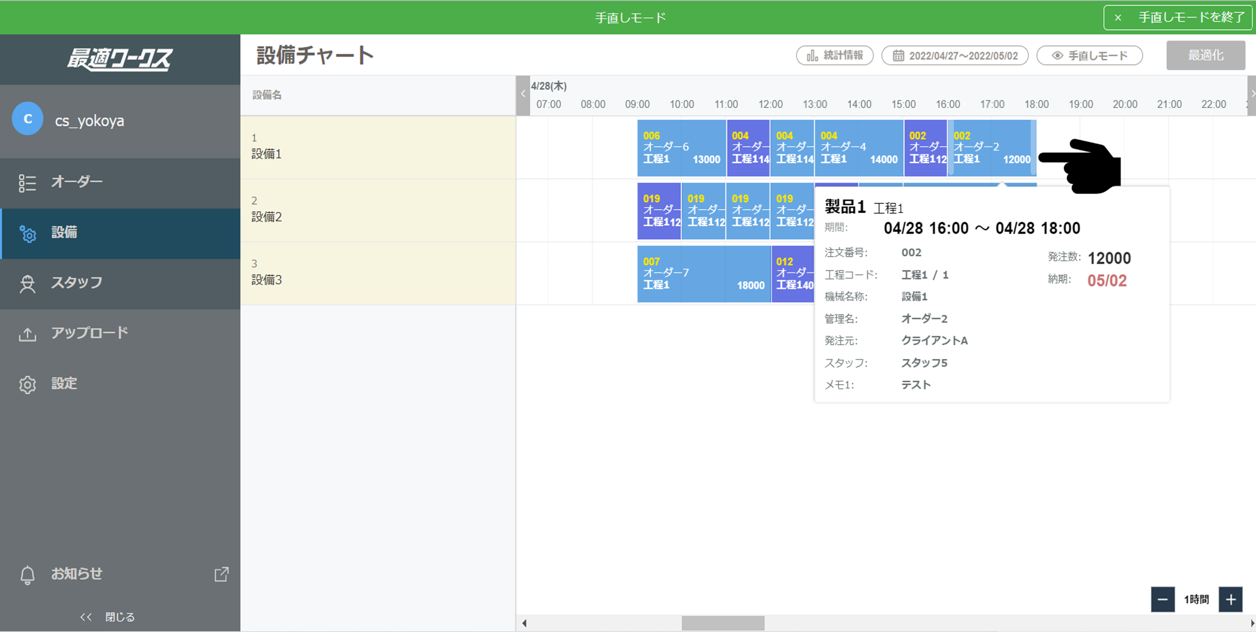
Task: Select the 設備 sidebar item
Action: pos(120,233)
